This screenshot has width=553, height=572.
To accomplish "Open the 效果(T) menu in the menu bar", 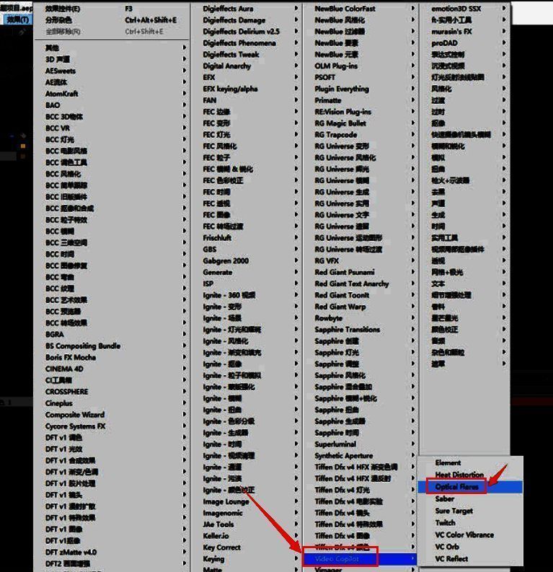I will pos(16,19).
